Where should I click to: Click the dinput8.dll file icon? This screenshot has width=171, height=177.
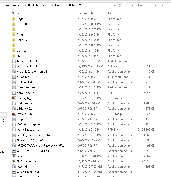[x=14, y=119]
